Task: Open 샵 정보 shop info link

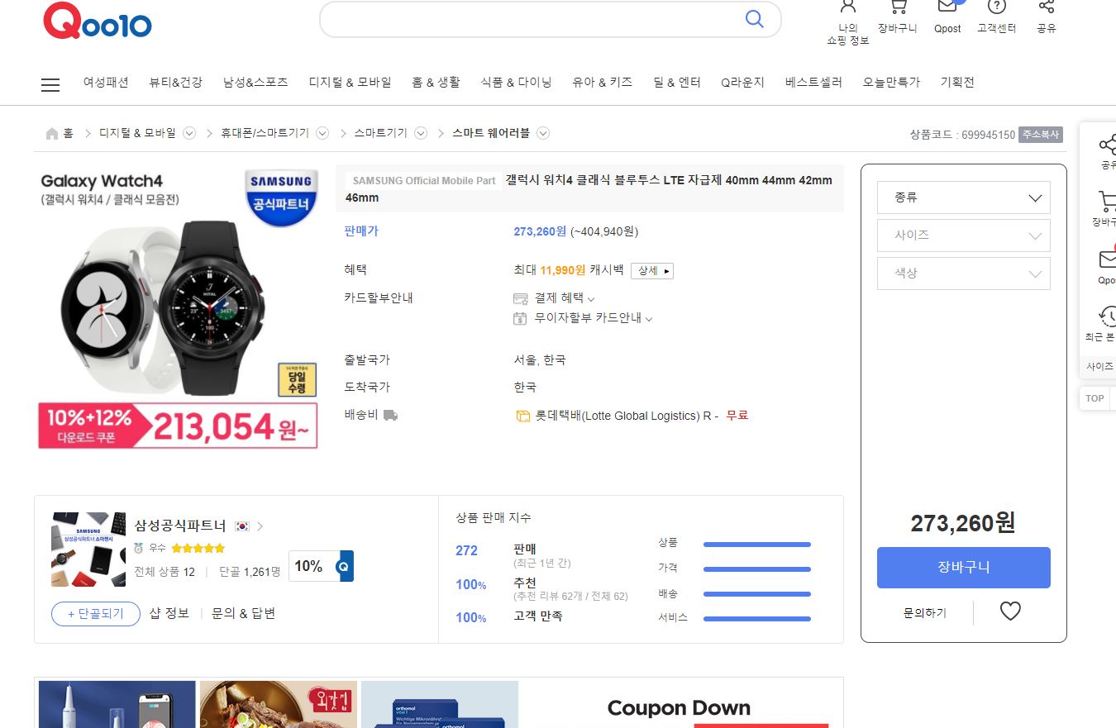Action: tap(169, 613)
